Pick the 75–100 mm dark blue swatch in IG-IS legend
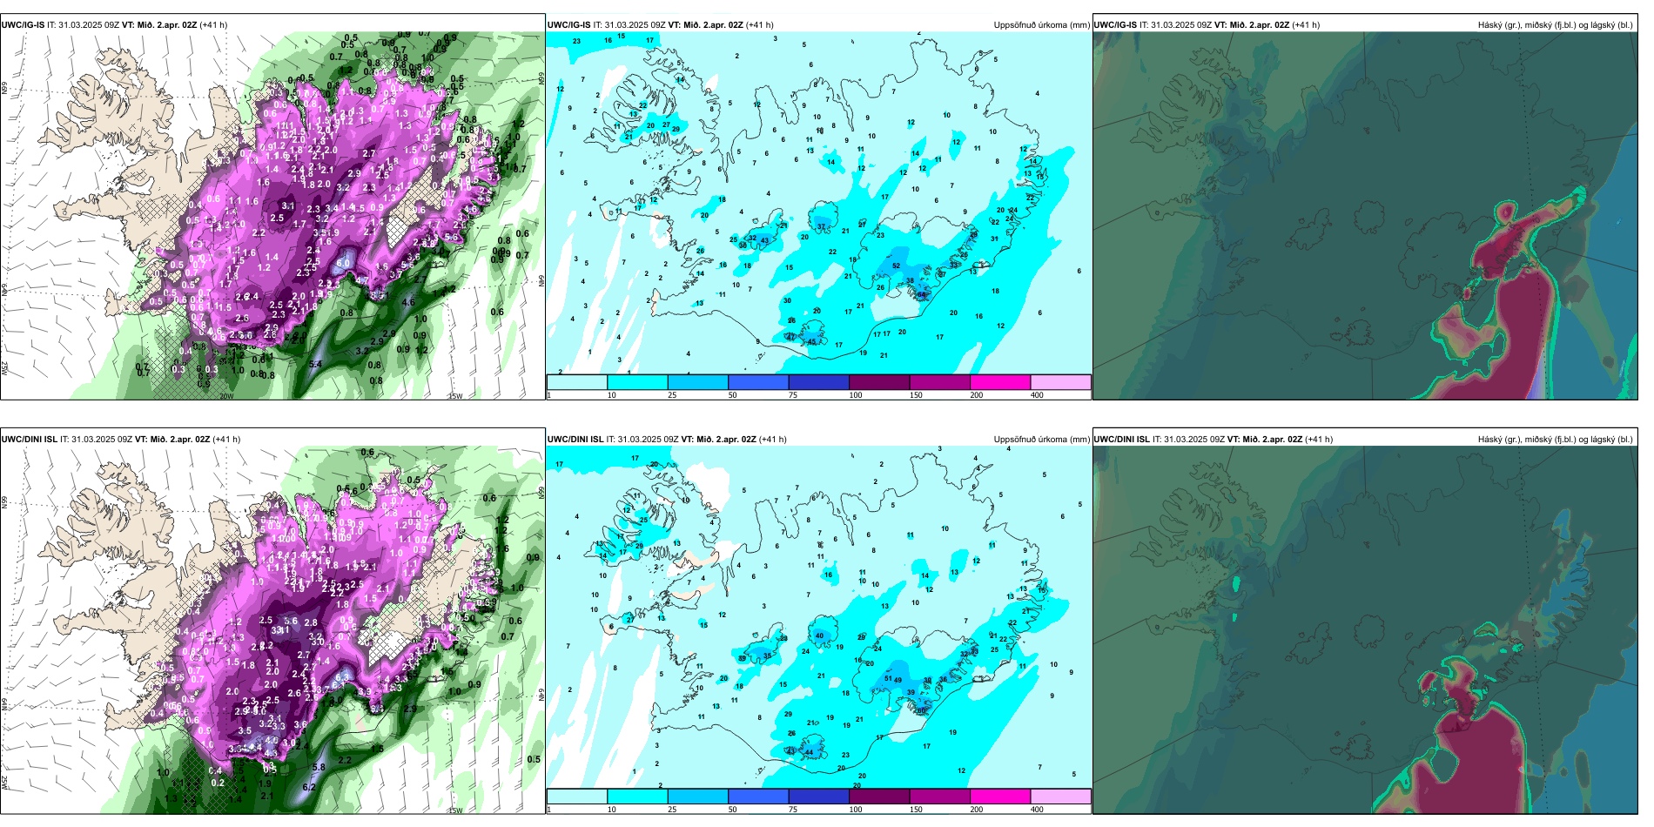This screenshot has height=827, width=1654. click(x=818, y=382)
